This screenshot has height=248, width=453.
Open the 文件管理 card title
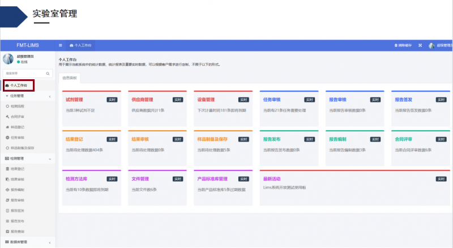[x=140, y=179]
